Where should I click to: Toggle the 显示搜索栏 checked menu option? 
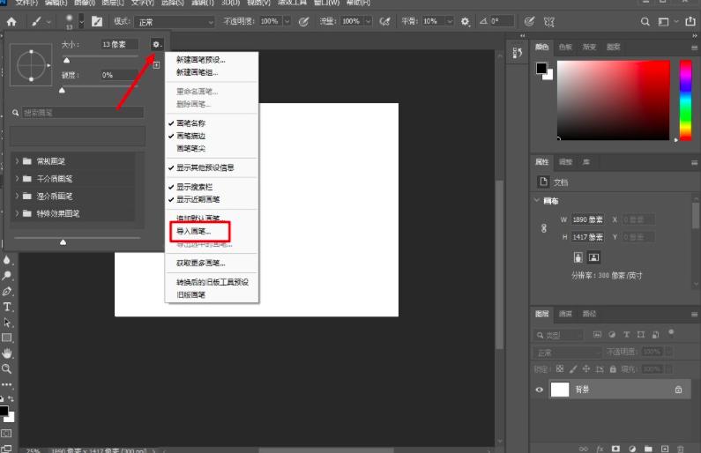(x=198, y=187)
